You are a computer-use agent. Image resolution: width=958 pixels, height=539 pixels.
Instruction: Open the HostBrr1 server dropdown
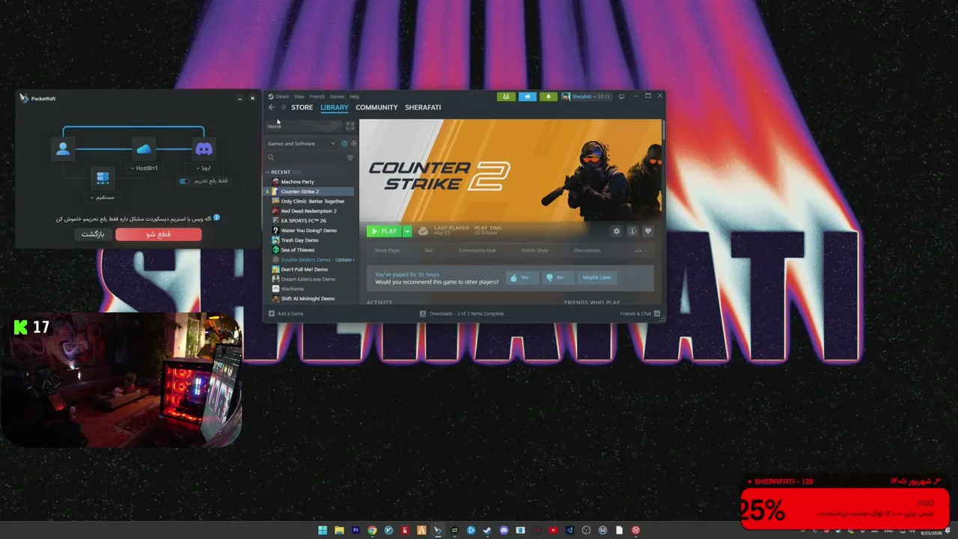point(144,168)
